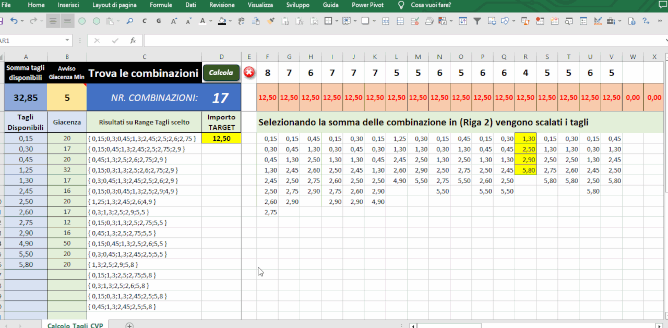Viewport: 668px width, 328px height.
Task: Open the Paste options dropdown arrow
Action: 118,21
